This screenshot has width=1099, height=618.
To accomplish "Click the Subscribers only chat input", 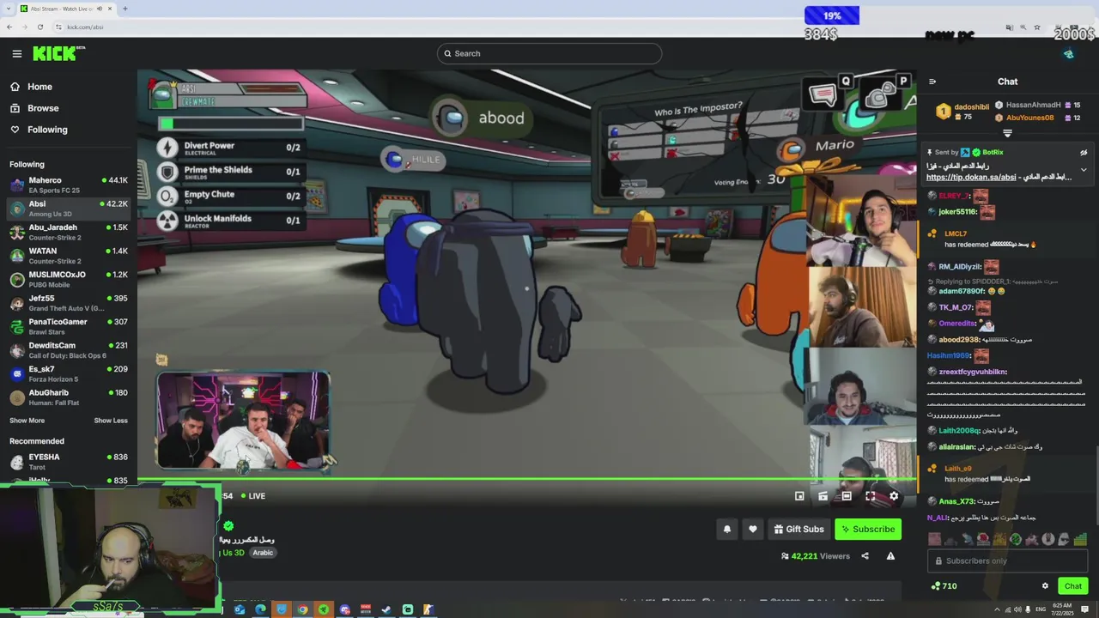I will (x=1007, y=561).
